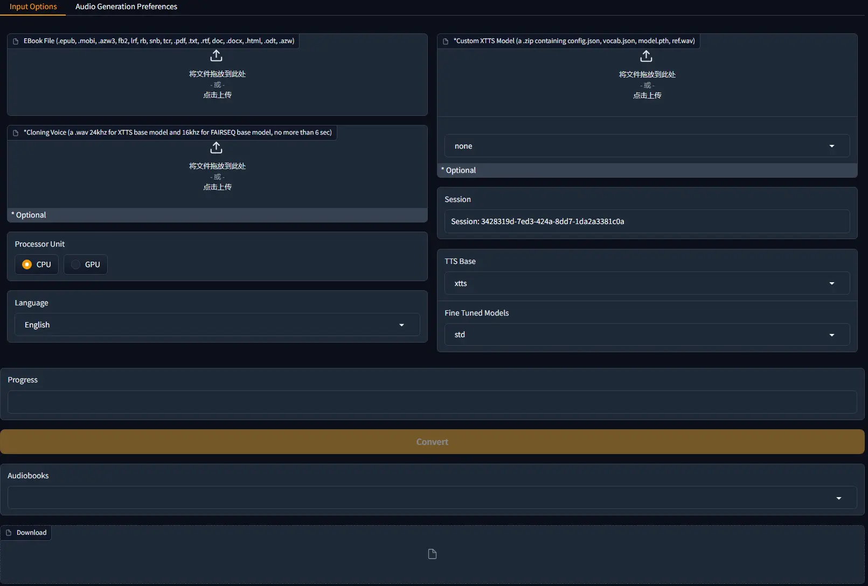Click the document icon in the Download area
This screenshot has width=868, height=586.
(x=432, y=554)
